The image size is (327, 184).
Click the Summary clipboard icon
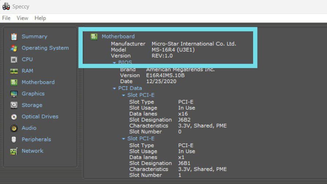point(14,37)
